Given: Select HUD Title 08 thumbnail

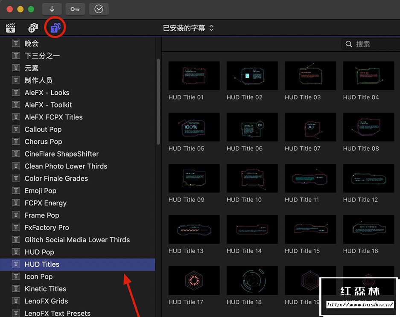Looking at the screenshot, I should tap(368, 127).
